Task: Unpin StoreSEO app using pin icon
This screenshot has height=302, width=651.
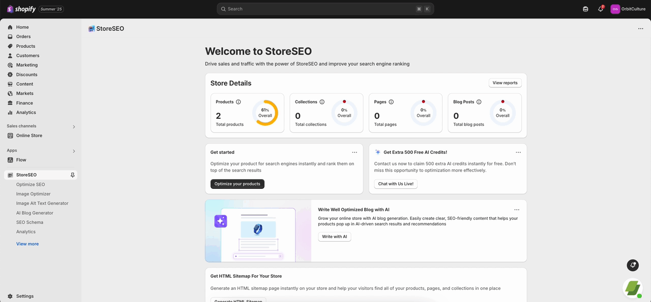Action: [73, 175]
